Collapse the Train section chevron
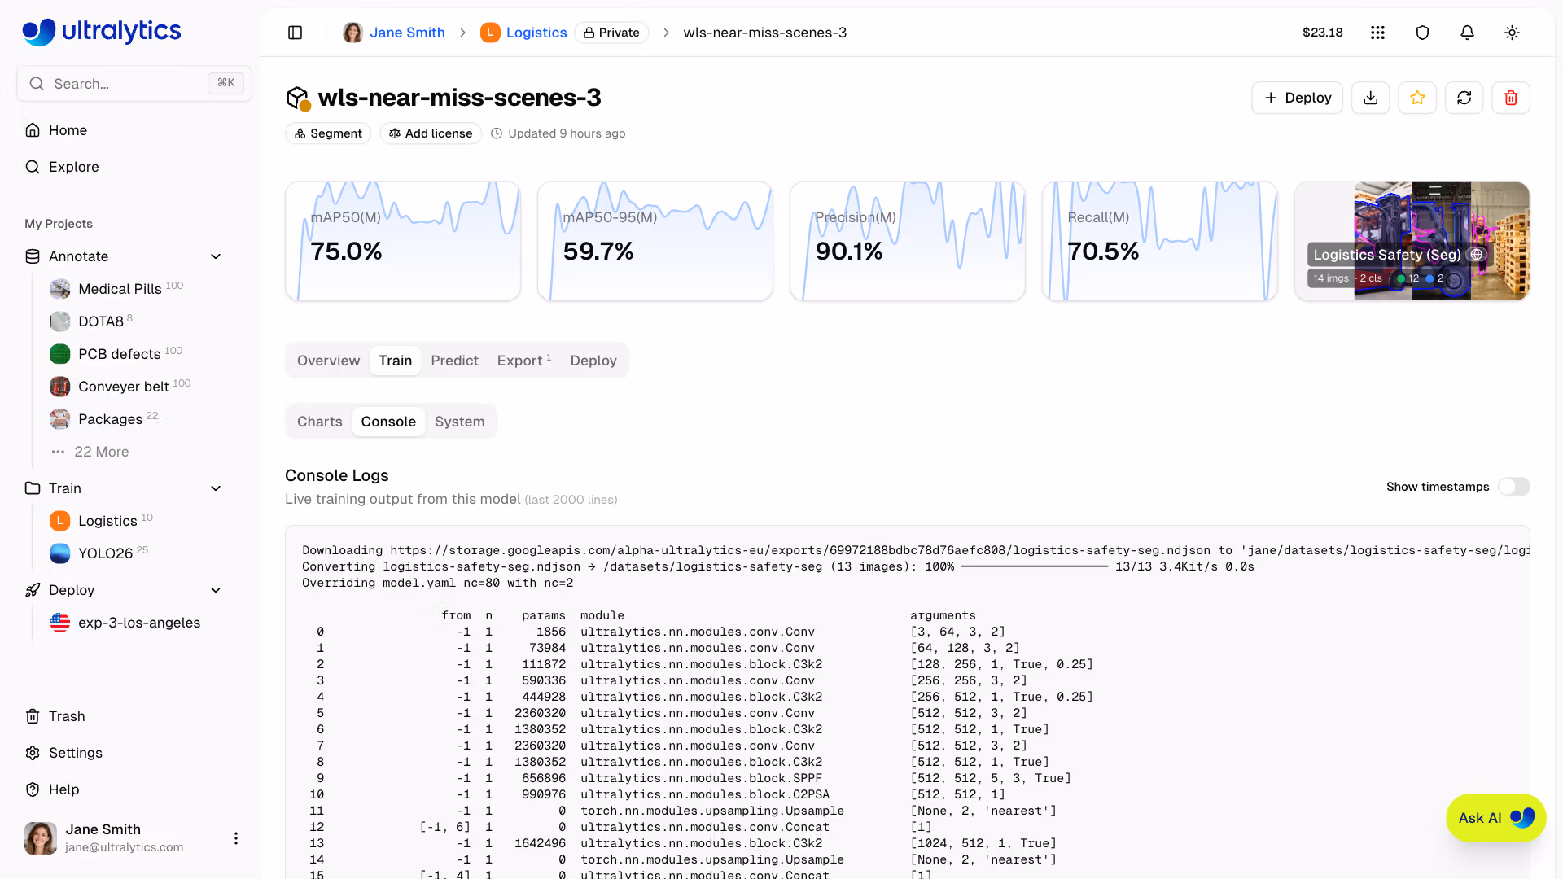Screen dimensions: 1563x879 point(216,488)
